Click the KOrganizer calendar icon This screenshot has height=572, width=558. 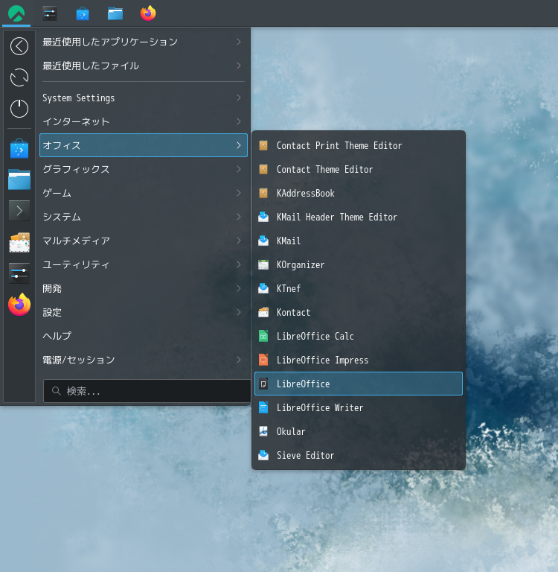point(263,264)
